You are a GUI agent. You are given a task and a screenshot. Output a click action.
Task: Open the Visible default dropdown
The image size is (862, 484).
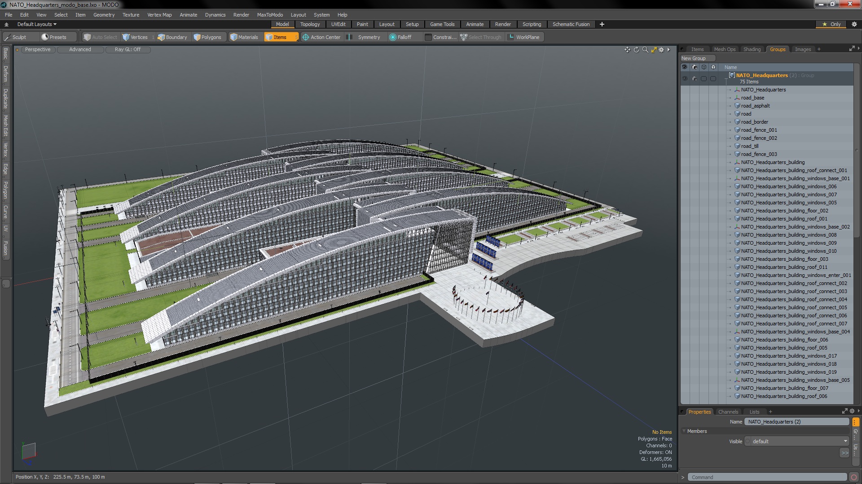pyautogui.click(x=800, y=441)
